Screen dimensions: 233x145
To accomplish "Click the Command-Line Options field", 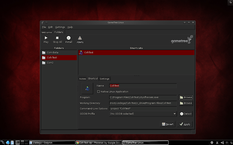I will click(143, 109).
